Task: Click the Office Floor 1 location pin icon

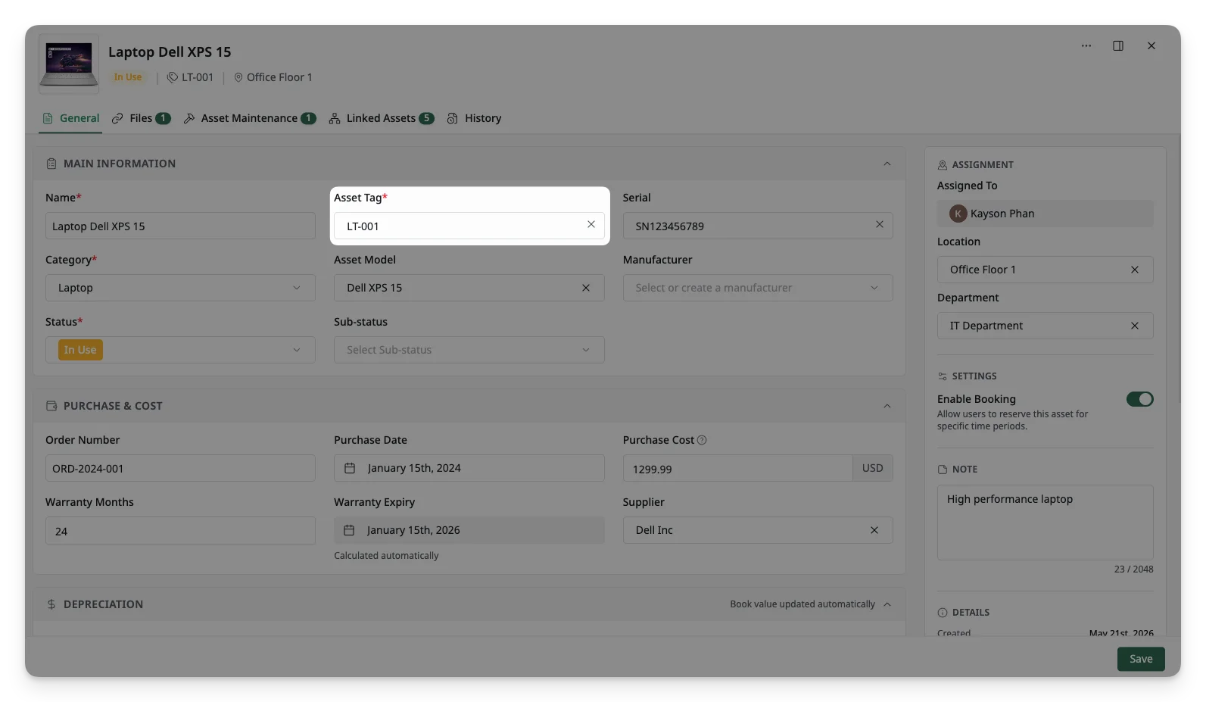Action: pos(238,77)
